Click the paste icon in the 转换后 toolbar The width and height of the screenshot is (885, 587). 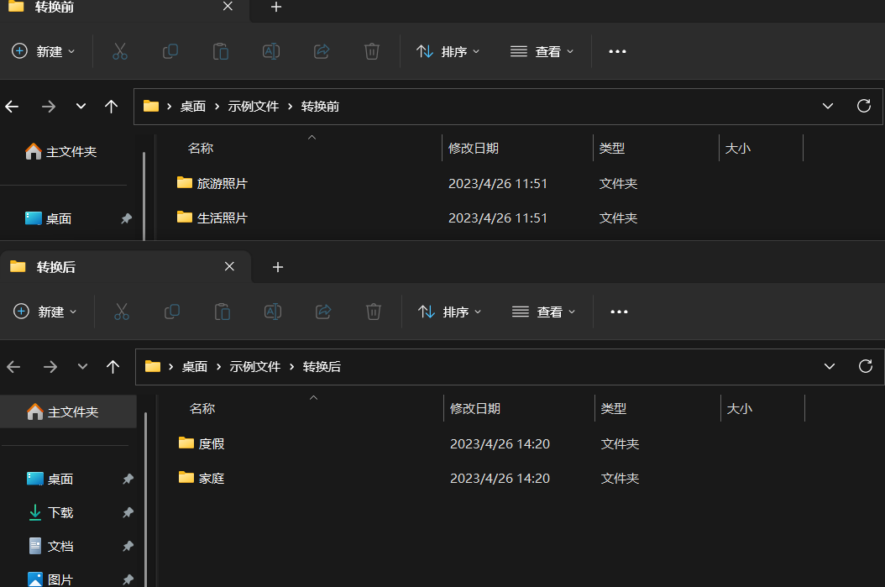(223, 312)
